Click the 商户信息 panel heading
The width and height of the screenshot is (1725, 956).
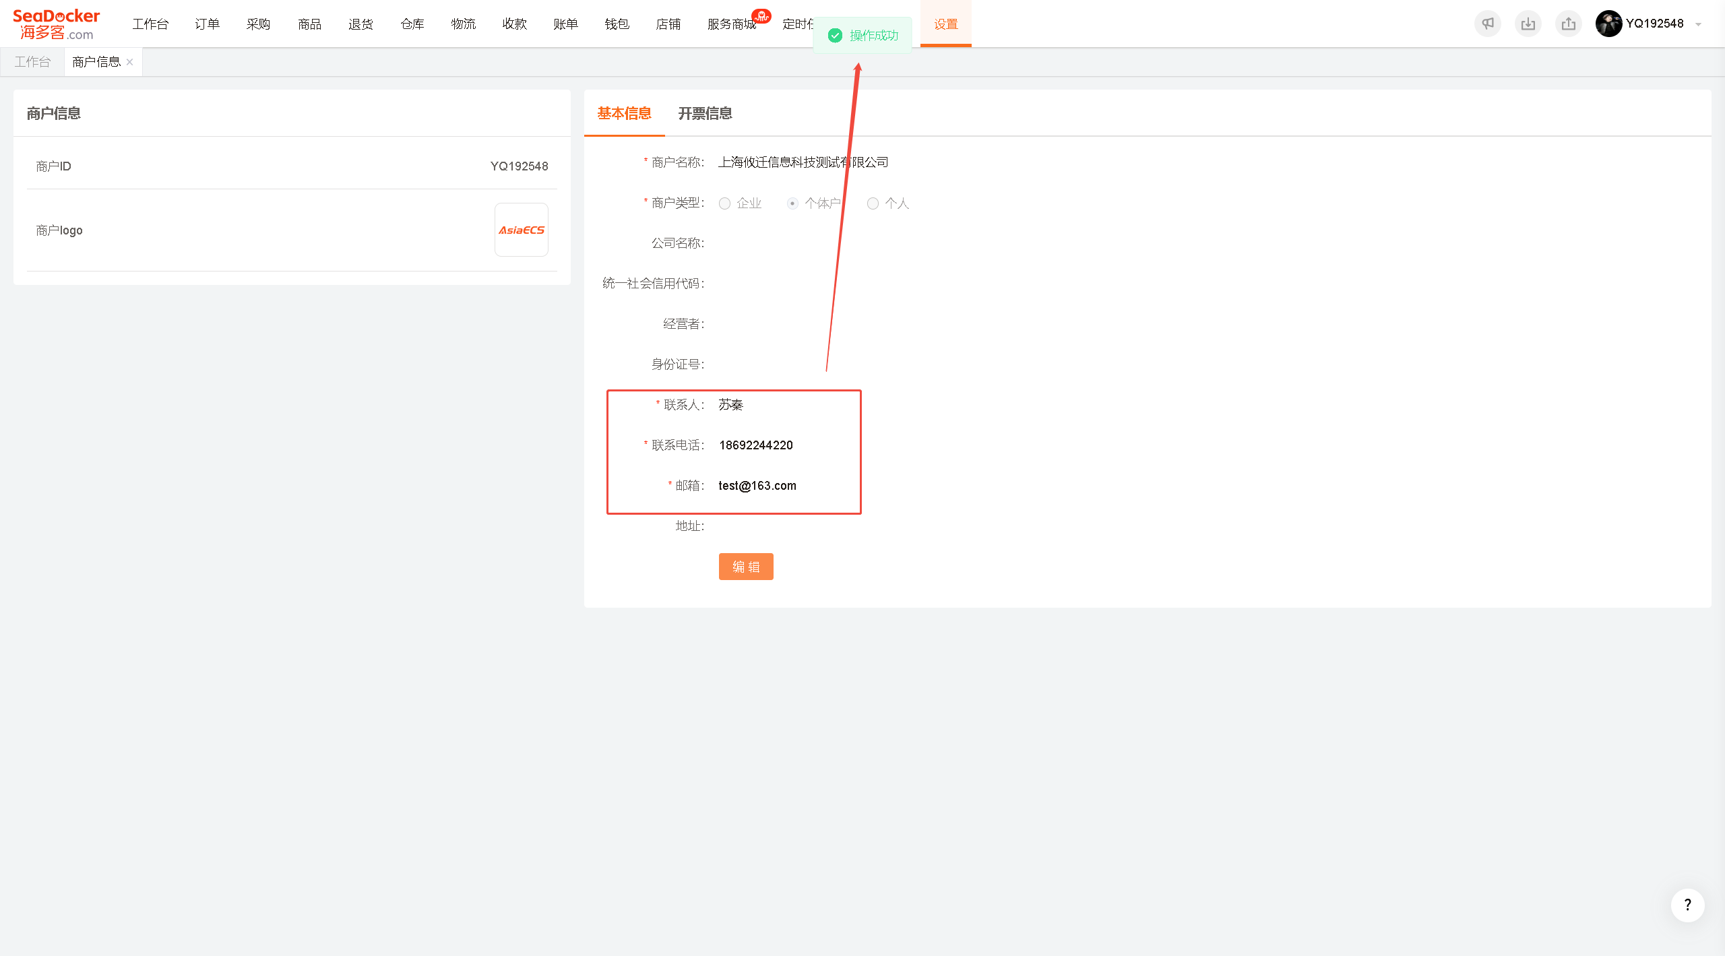pyautogui.click(x=54, y=113)
